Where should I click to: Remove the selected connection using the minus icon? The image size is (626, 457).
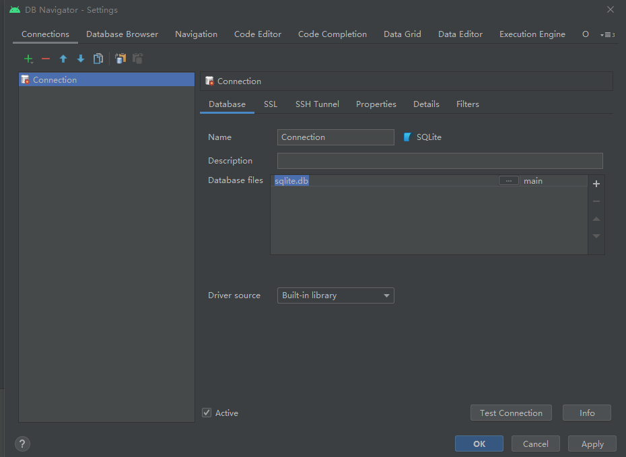tap(46, 59)
